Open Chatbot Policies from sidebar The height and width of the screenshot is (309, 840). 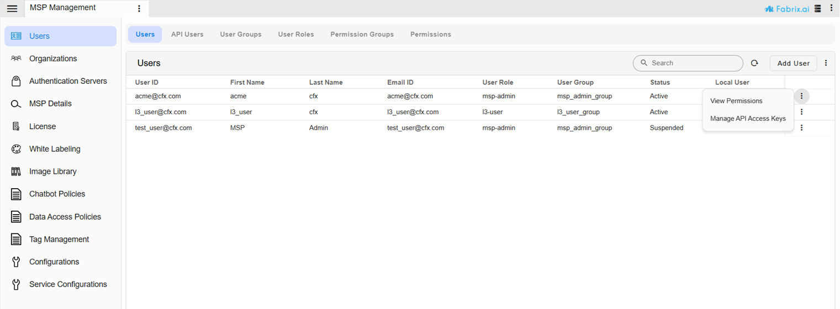[x=61, y=194]
